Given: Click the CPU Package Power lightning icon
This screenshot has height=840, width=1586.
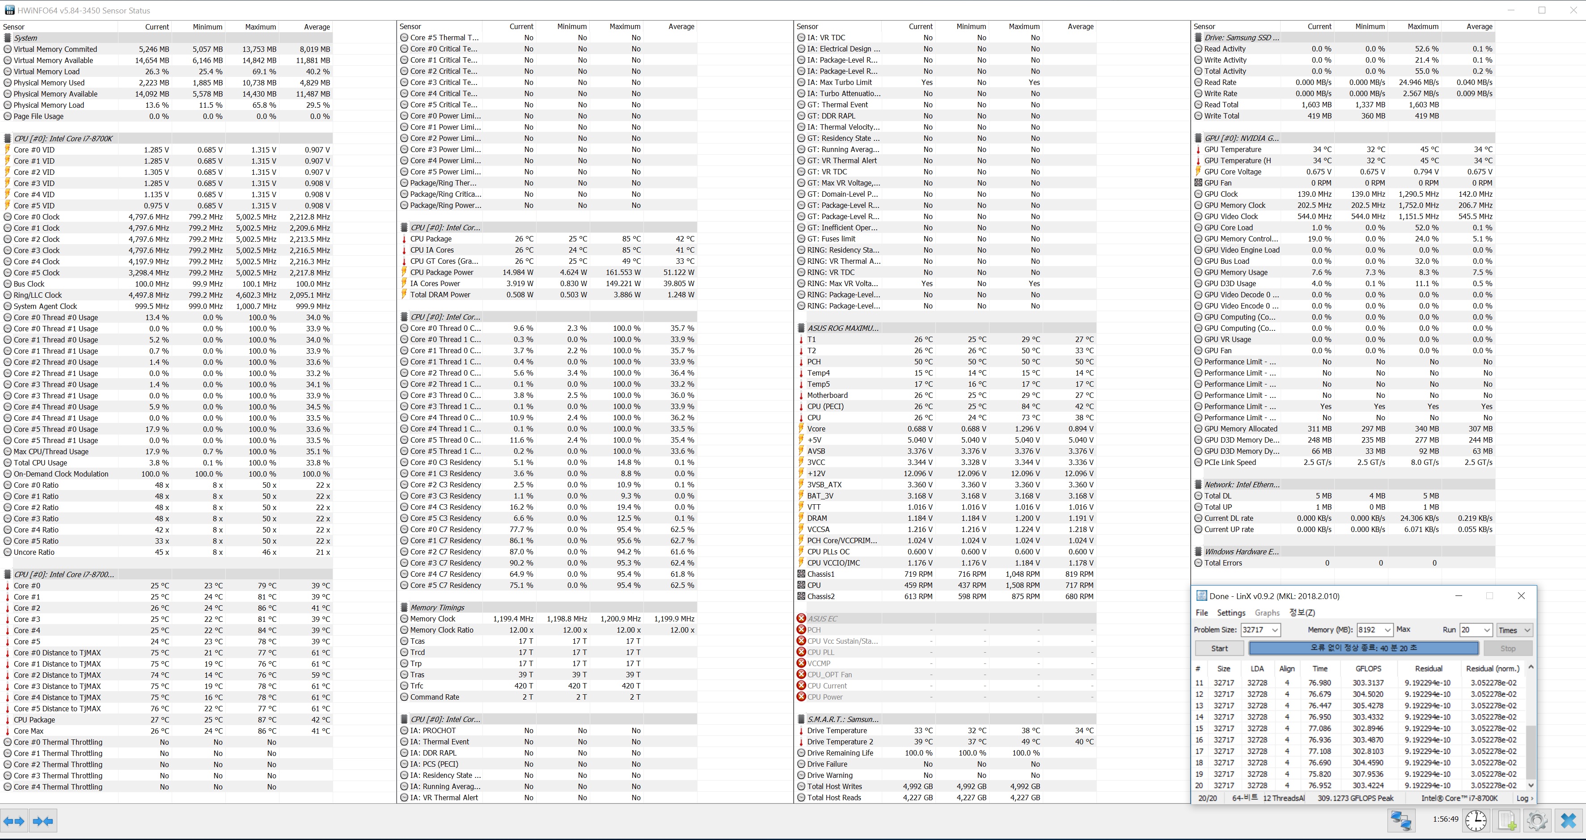Looking at the screenshot, I should pyautogui.click(x=405, y=273).
